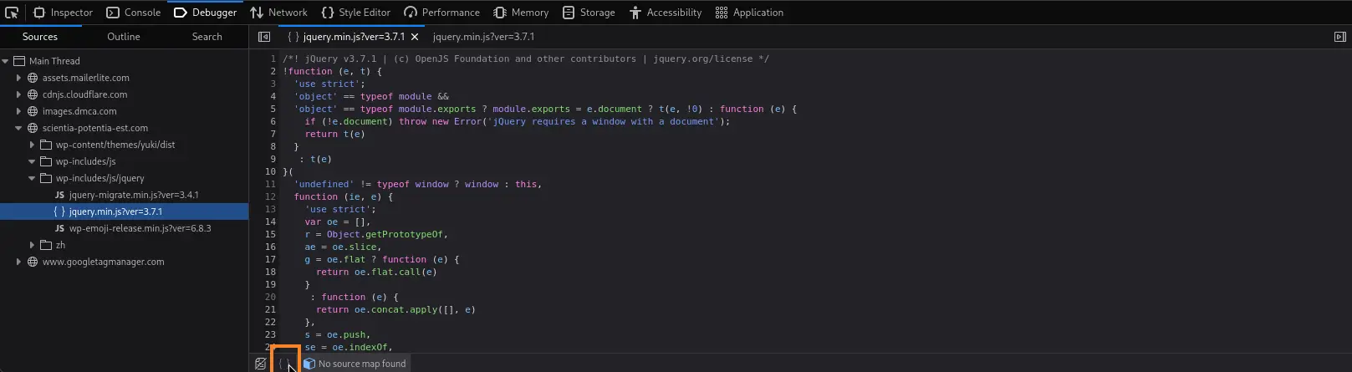The image size is (1352, 372).
Task: Click the assets.mailerlite.com globe icon
Action: (33, 78)
